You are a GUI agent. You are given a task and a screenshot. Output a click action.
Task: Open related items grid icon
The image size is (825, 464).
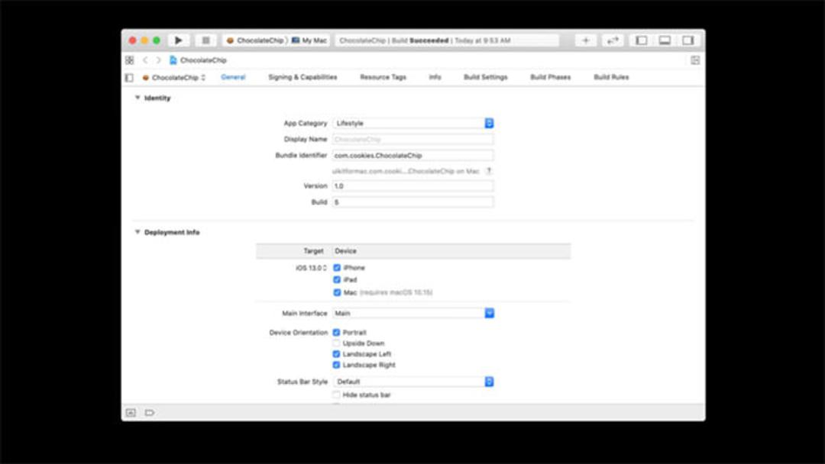pyautogui.click(x=129, y=60)
